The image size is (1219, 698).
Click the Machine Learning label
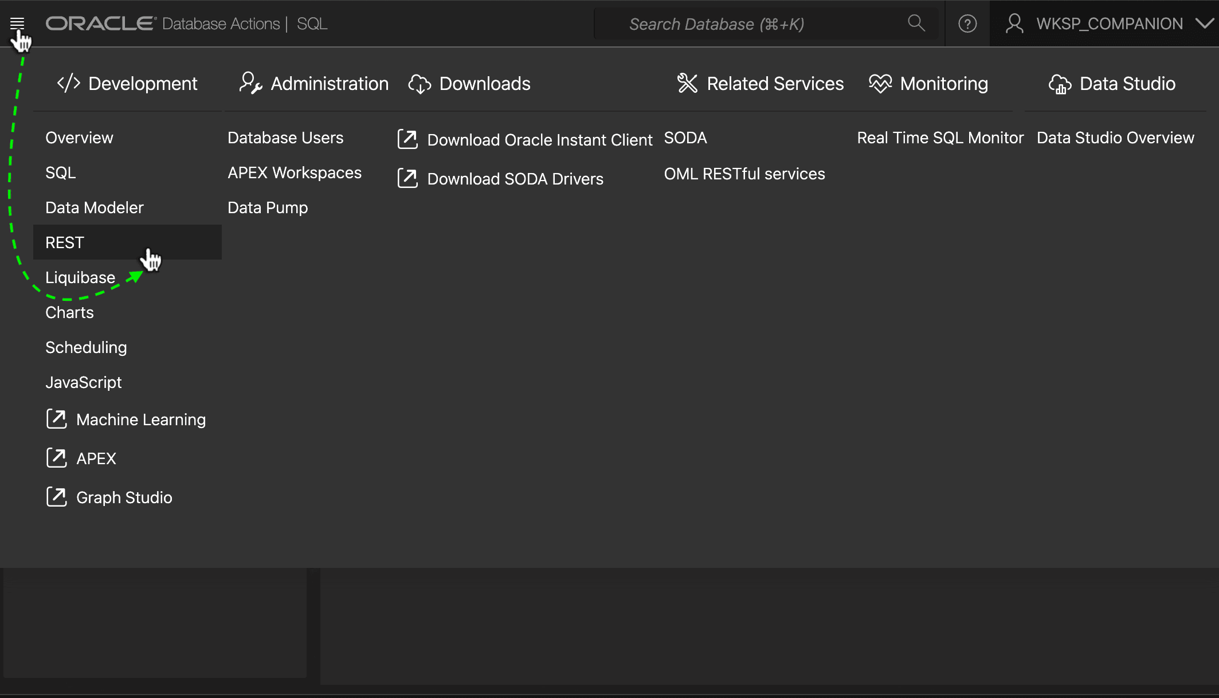(141, 419)
